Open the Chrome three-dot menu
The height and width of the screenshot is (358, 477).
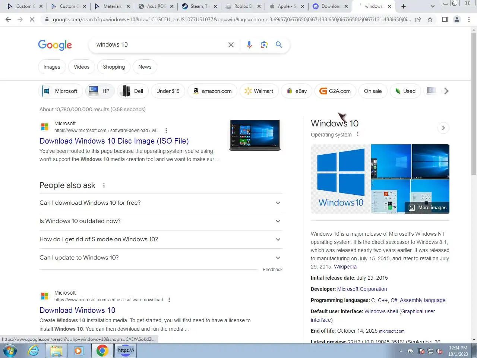(469, 19)
